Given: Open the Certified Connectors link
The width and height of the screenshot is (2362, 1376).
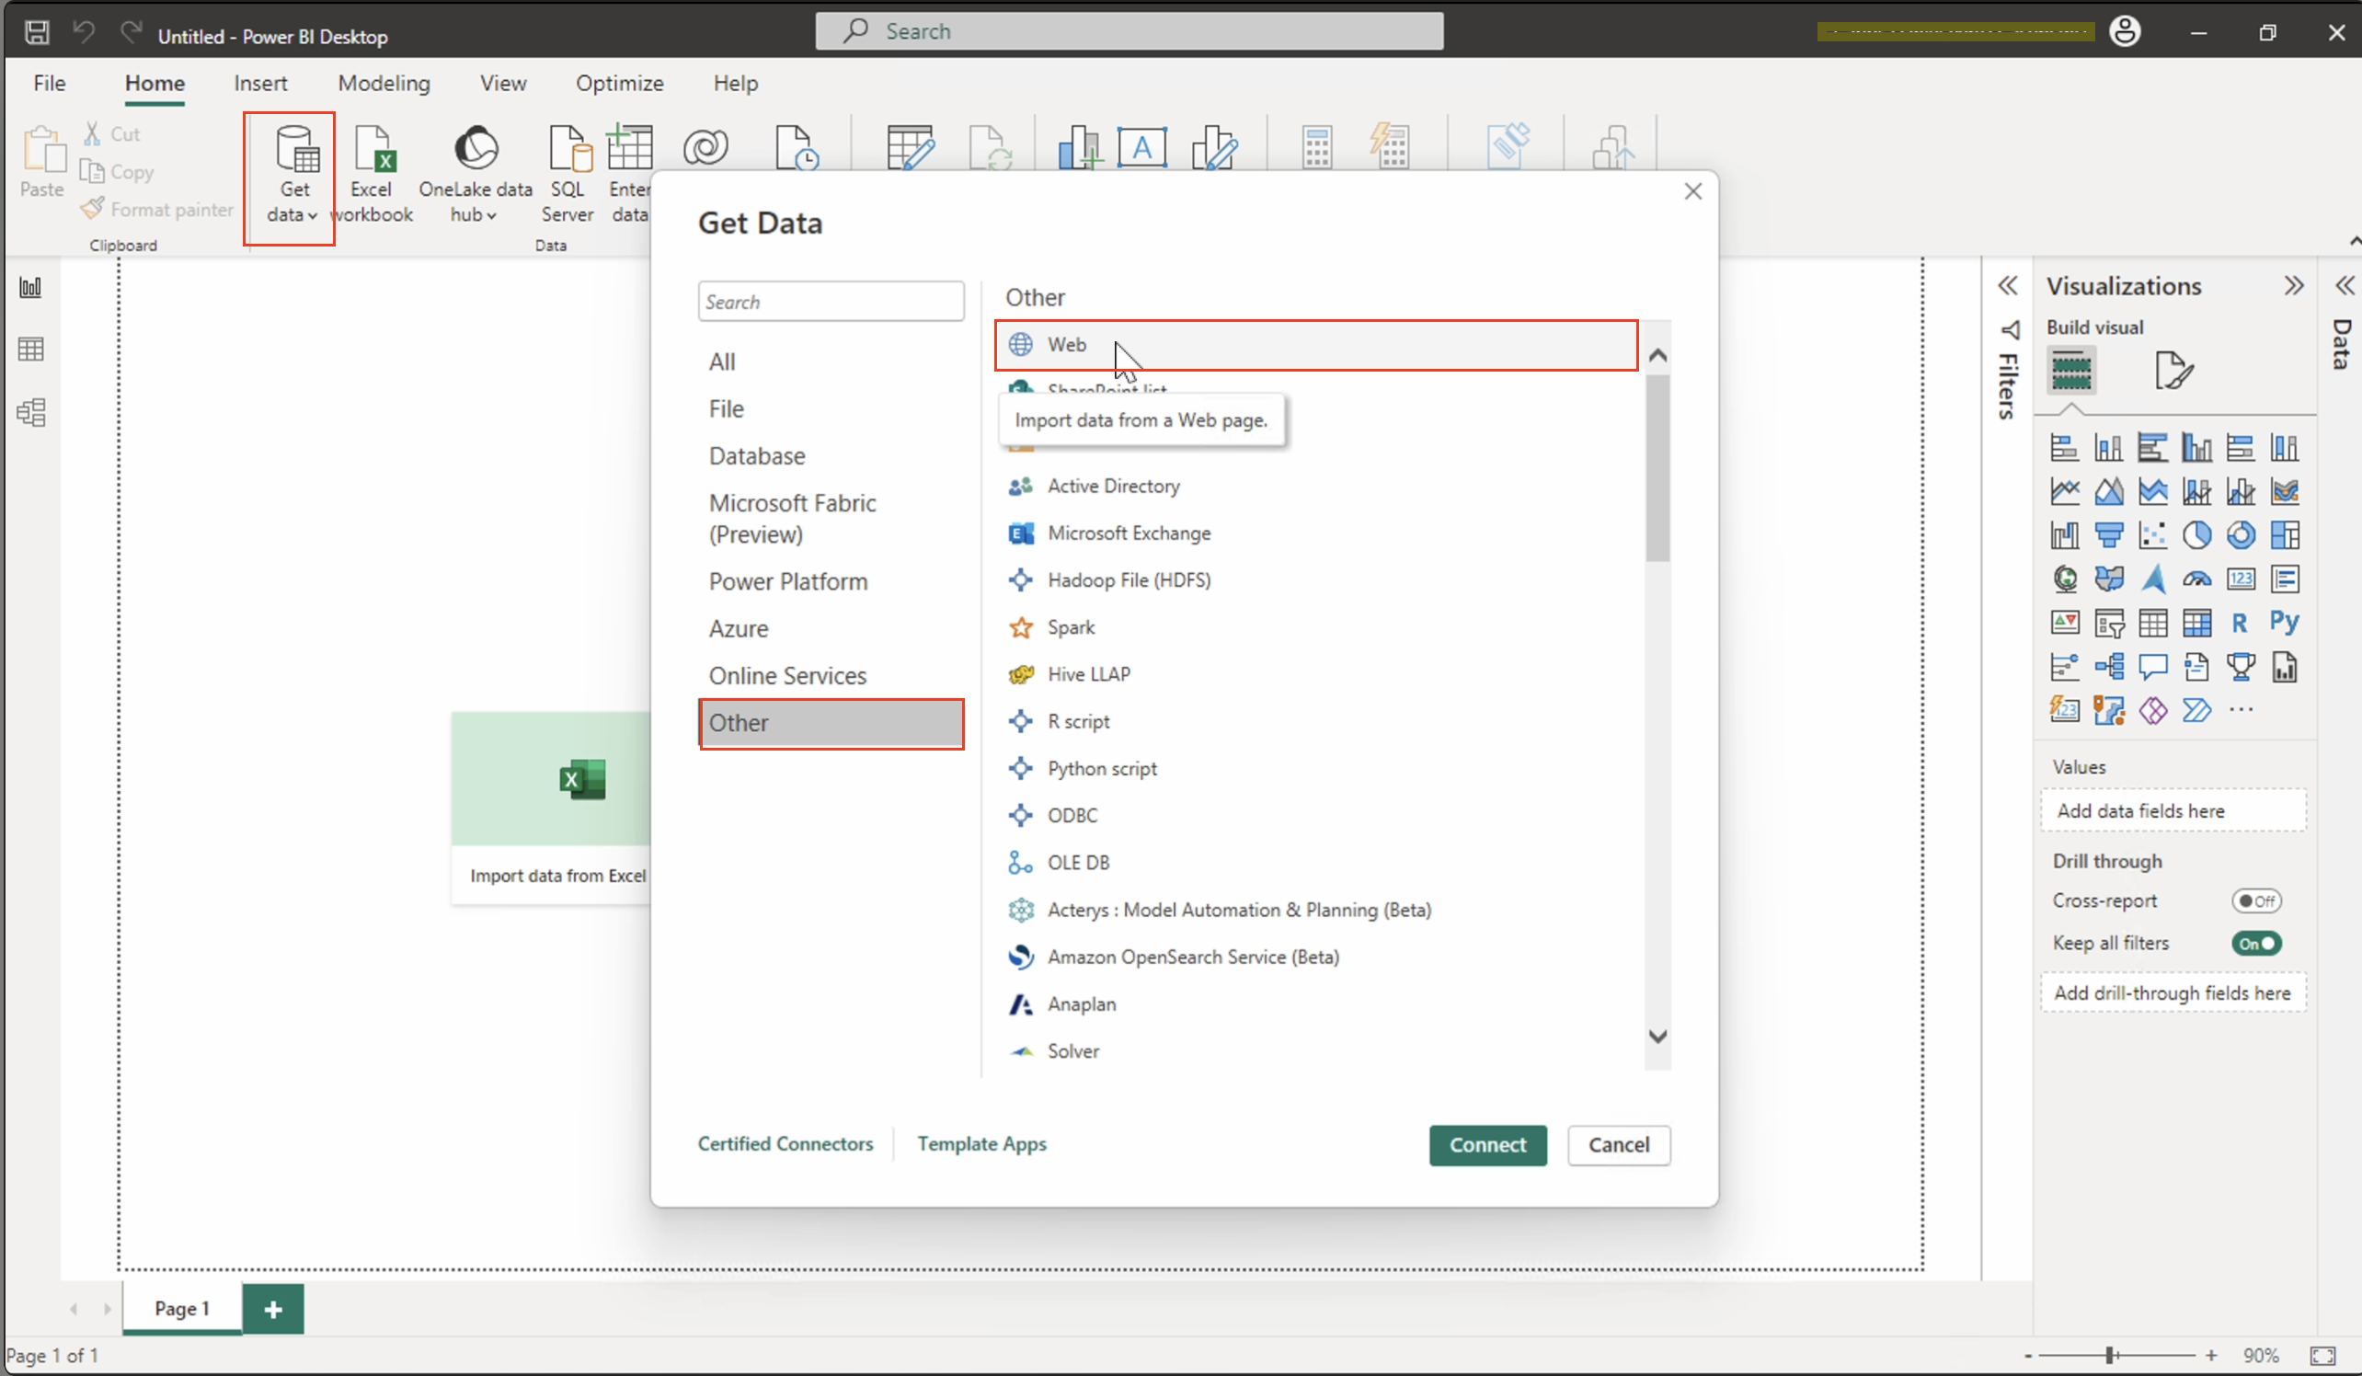Looking at the screenshot, I should (785, 1143).
